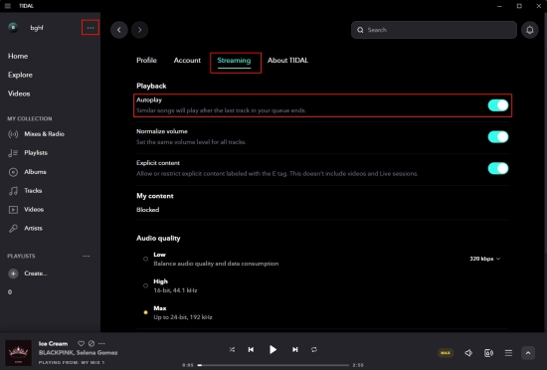The width and height of the screenshot is (547, 370).
Task: Mute with the volume speaker icon
Action: (468, 353)
